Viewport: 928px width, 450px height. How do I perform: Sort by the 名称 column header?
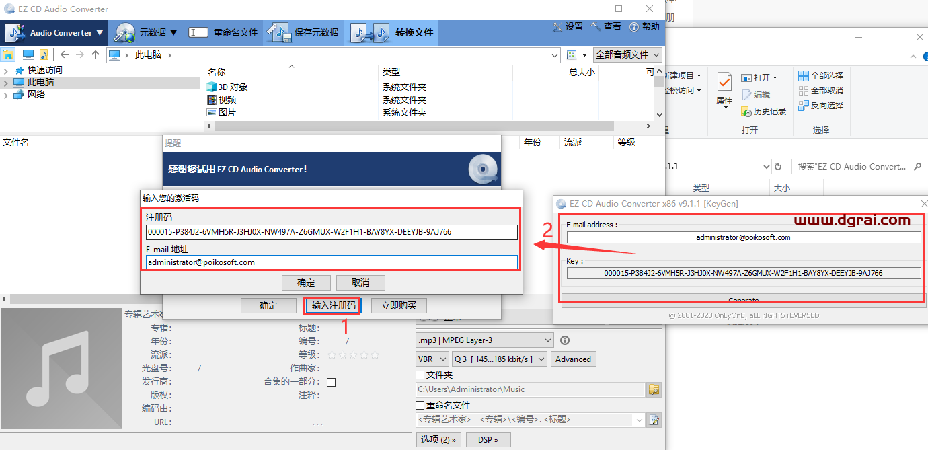click(x=217, y=72)
